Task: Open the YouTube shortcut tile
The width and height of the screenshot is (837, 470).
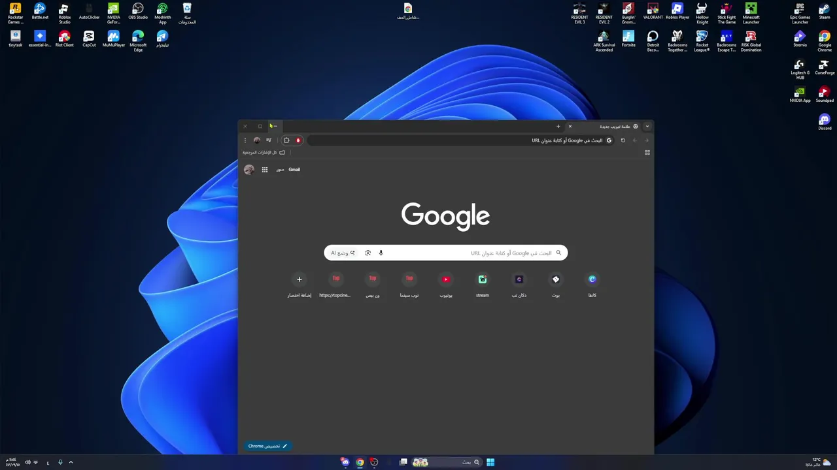Action: point(446,285)
